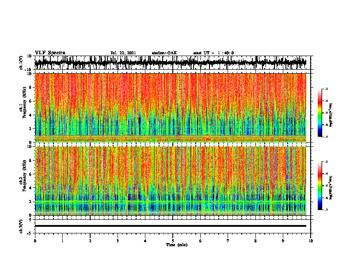Click the ch.1 PSD color scale bar

click(x=320, y=113)
